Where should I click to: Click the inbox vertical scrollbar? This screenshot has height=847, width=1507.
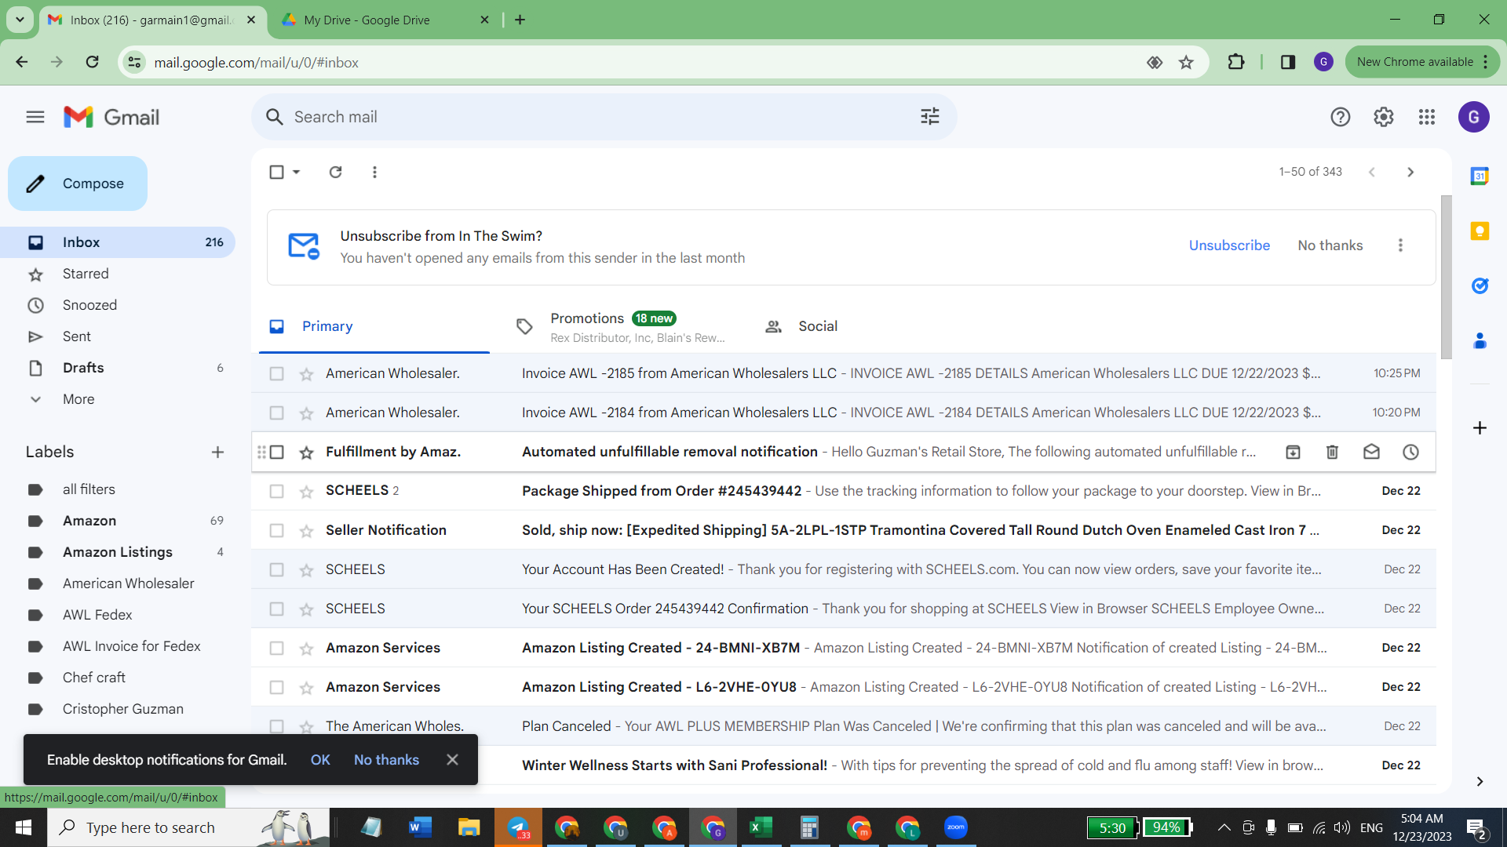pyautogui.click(x=1446, y=278)
